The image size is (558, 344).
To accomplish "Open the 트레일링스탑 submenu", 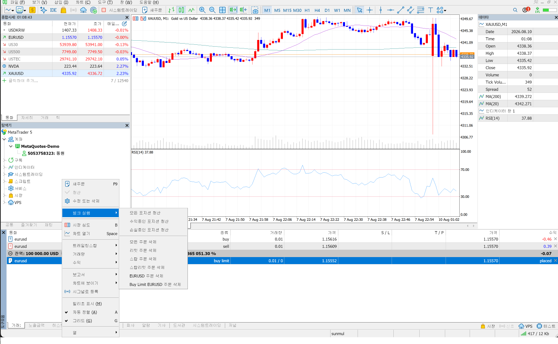I will point(91,246).
